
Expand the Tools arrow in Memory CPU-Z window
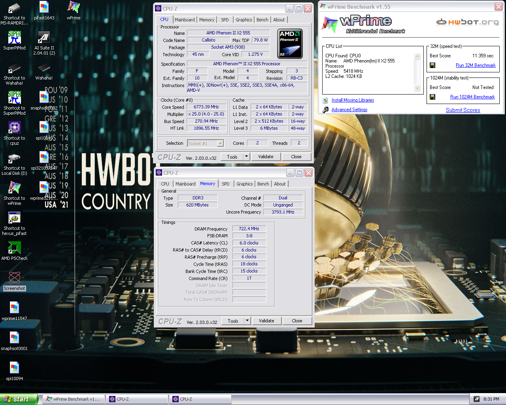(247, 321)
